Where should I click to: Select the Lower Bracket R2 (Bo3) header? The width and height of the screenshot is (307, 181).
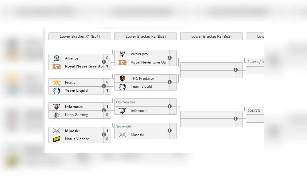(146, 37)
